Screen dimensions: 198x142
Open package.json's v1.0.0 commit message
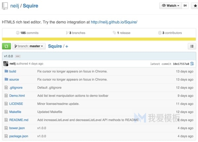[42, 136]
